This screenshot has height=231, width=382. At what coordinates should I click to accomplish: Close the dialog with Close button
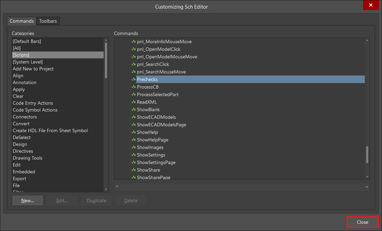point(362,222)
